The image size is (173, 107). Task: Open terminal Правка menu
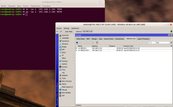click(12, 6)
